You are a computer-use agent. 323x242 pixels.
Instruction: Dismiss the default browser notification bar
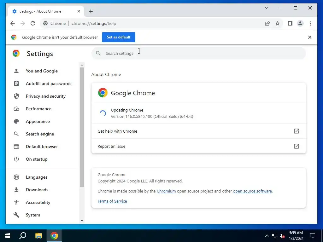click(310, 37)
